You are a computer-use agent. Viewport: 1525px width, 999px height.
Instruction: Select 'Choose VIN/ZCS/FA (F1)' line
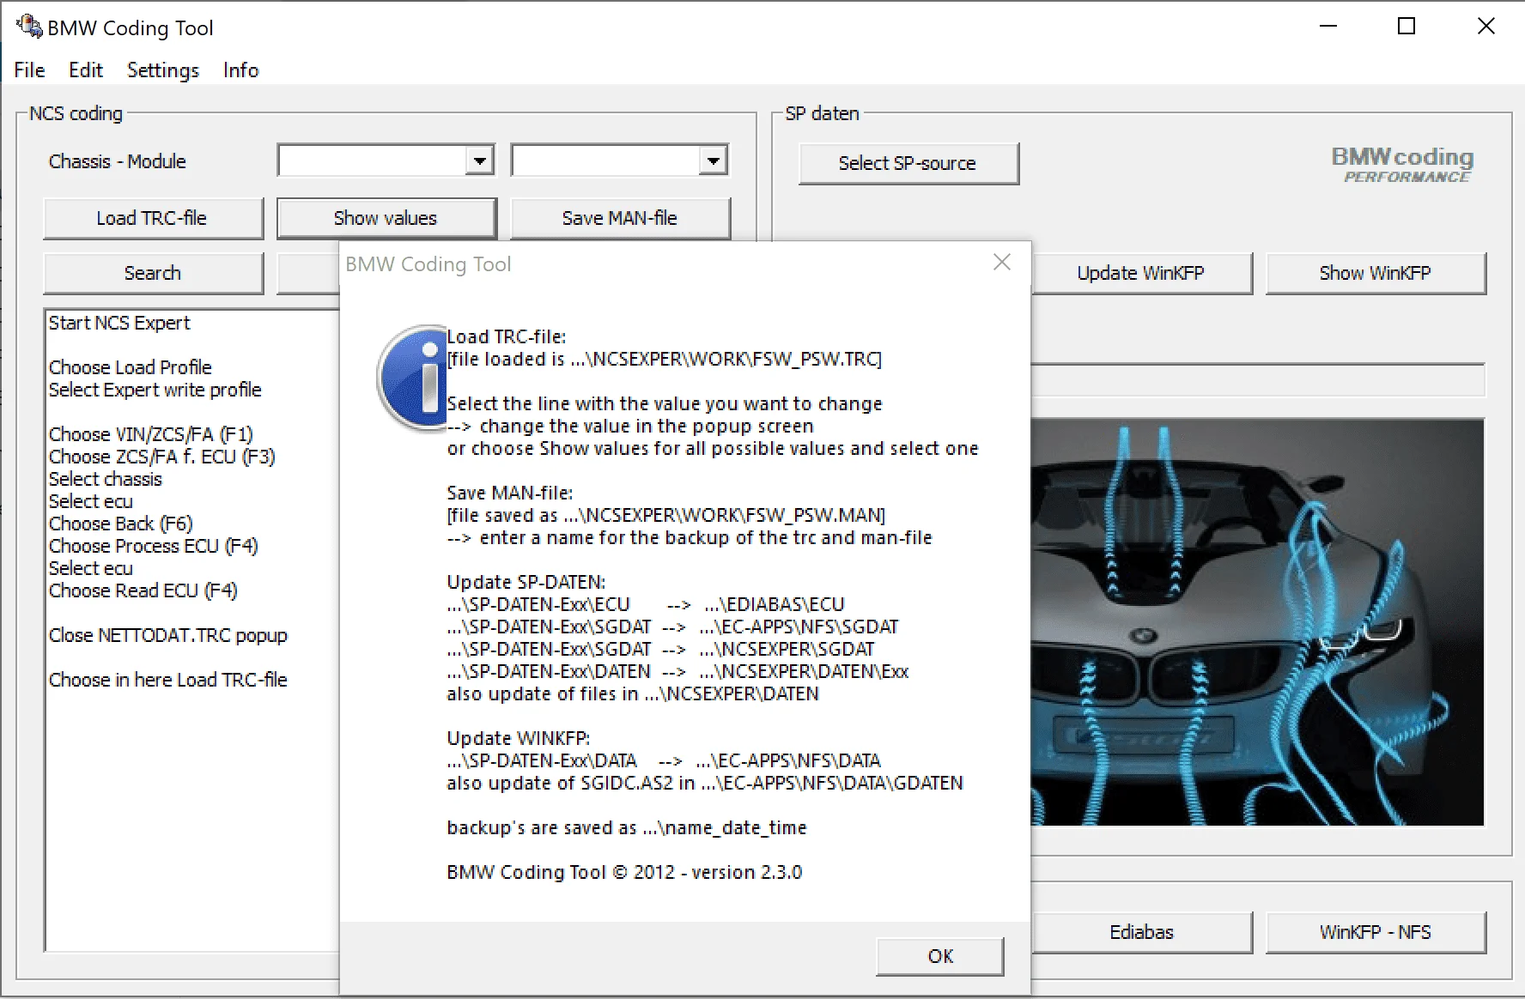click(x=151, y=434)
